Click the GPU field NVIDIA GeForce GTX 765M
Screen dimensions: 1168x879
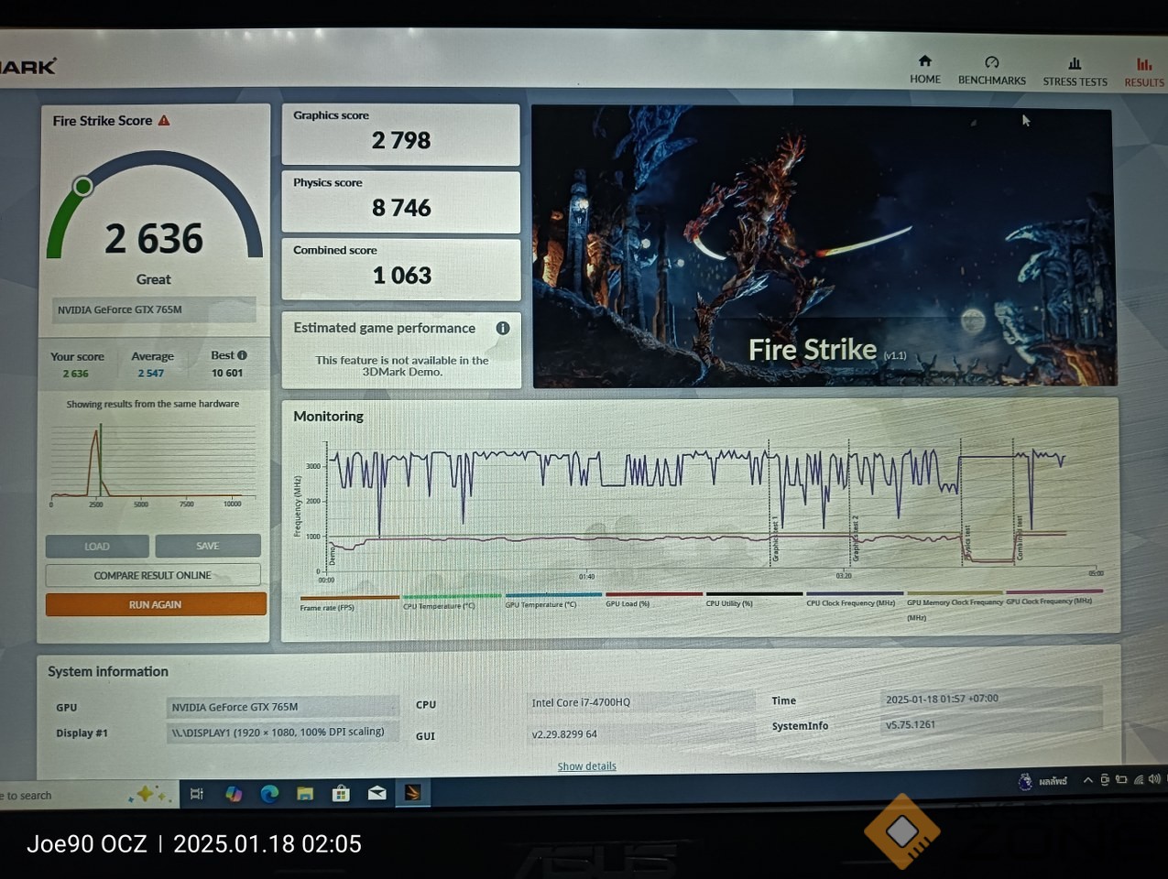(x=282, y=707)
